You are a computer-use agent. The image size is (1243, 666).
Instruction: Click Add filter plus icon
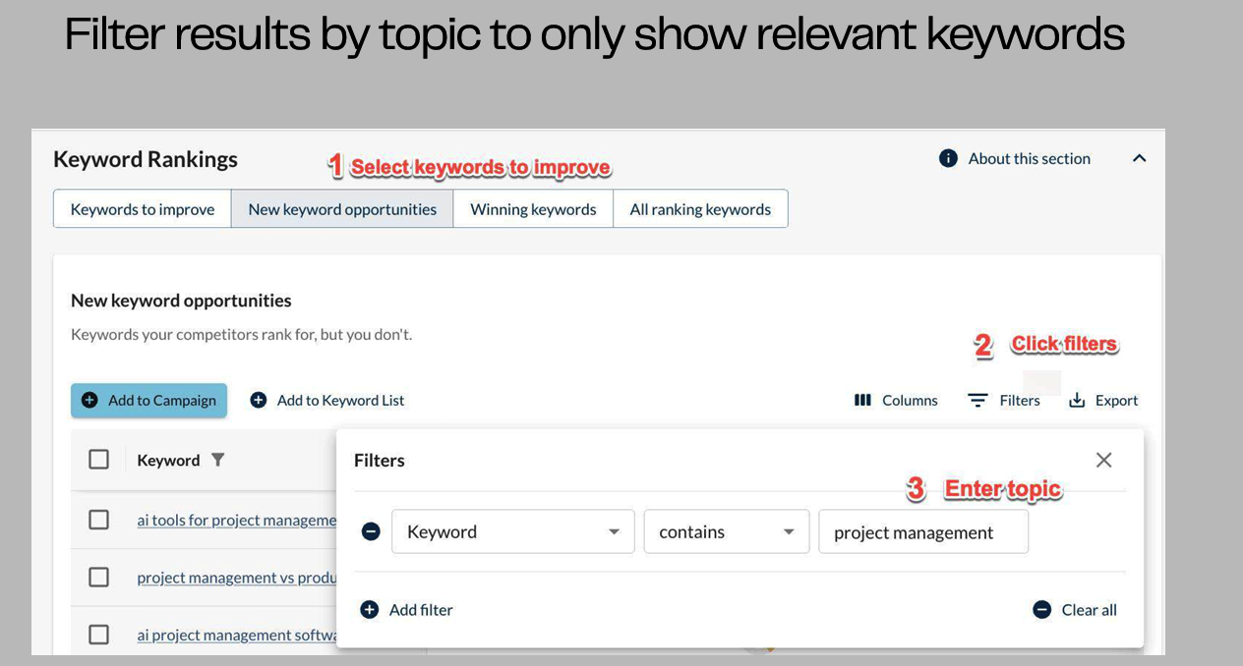click(x=370, y=610)
